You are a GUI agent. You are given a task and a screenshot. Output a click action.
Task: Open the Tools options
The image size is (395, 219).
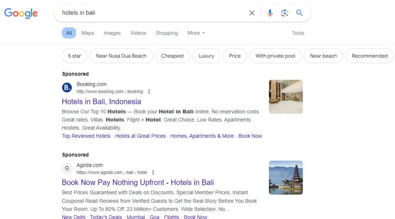298,33
